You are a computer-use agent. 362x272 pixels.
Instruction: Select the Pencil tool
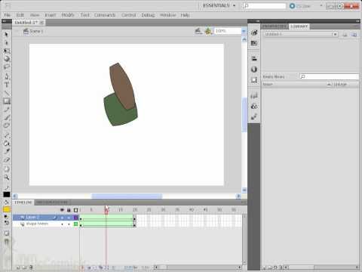click(7, 110)
